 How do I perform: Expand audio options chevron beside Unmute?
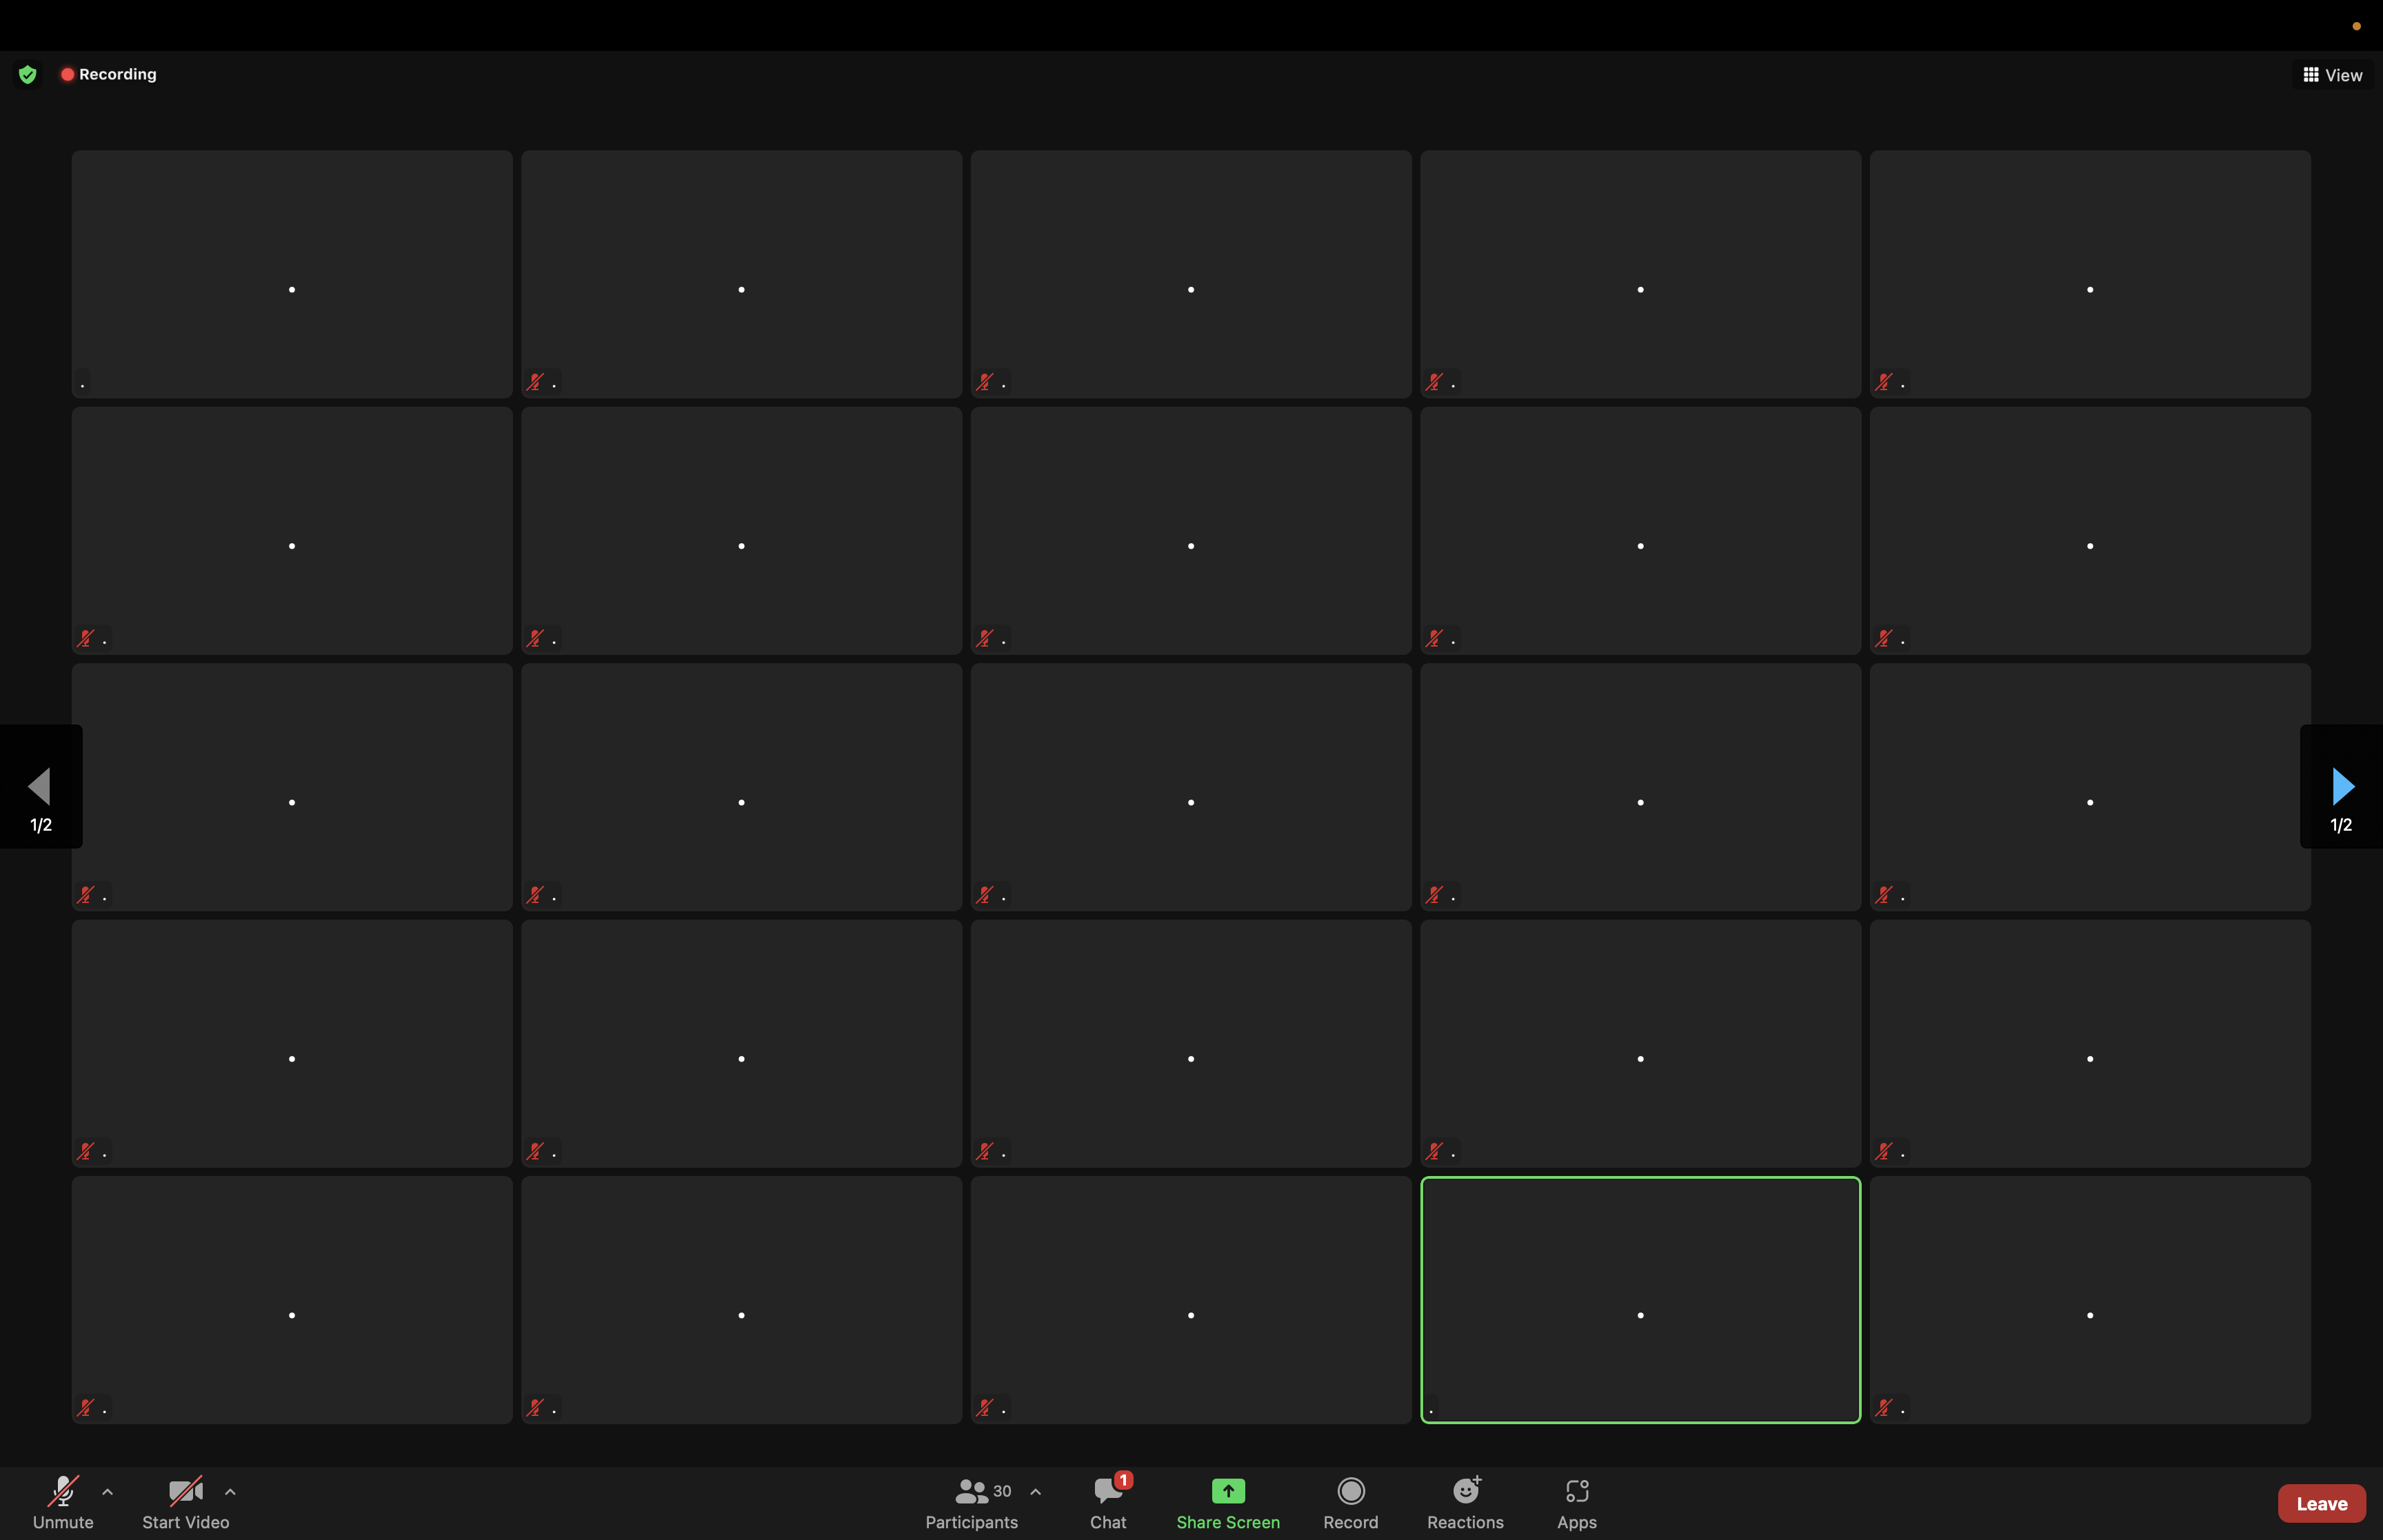coord(108,1491)
